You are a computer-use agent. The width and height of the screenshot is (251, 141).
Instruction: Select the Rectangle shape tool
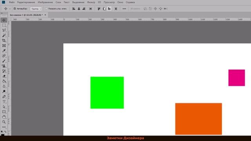(x=4, y=112)
